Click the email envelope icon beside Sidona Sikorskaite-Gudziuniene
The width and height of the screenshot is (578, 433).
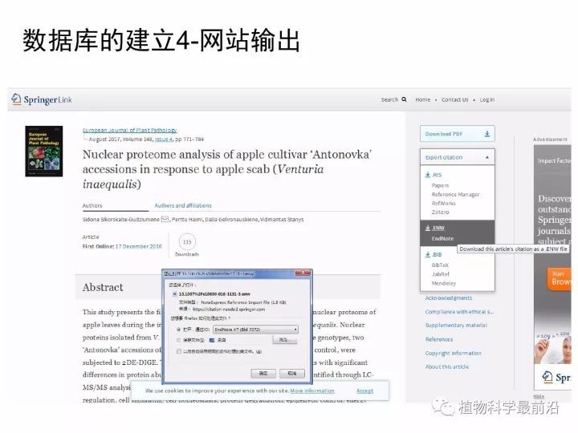pyautogui.click(x=165, y=219)
